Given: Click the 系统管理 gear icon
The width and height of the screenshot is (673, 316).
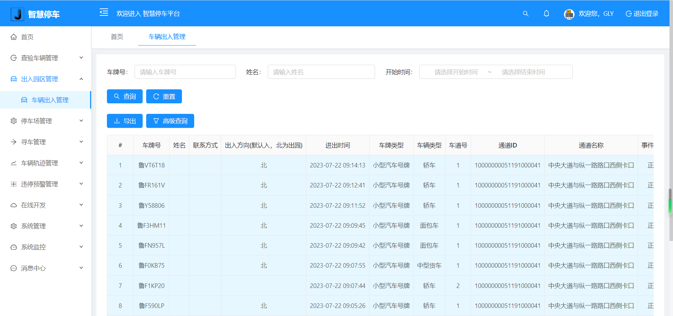Looking at the screenshot, I should click(14, 226).
